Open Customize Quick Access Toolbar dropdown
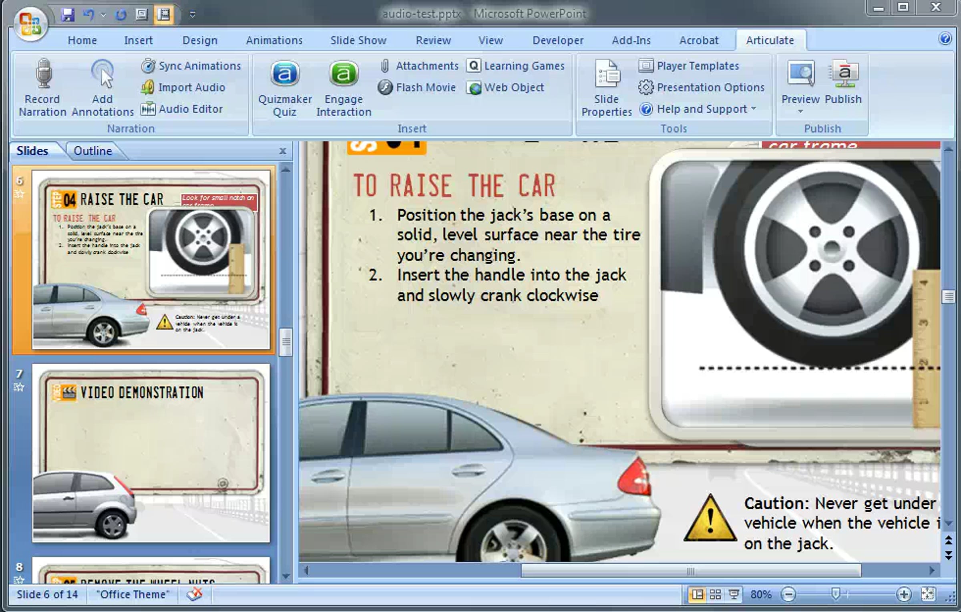 (193, 15)
